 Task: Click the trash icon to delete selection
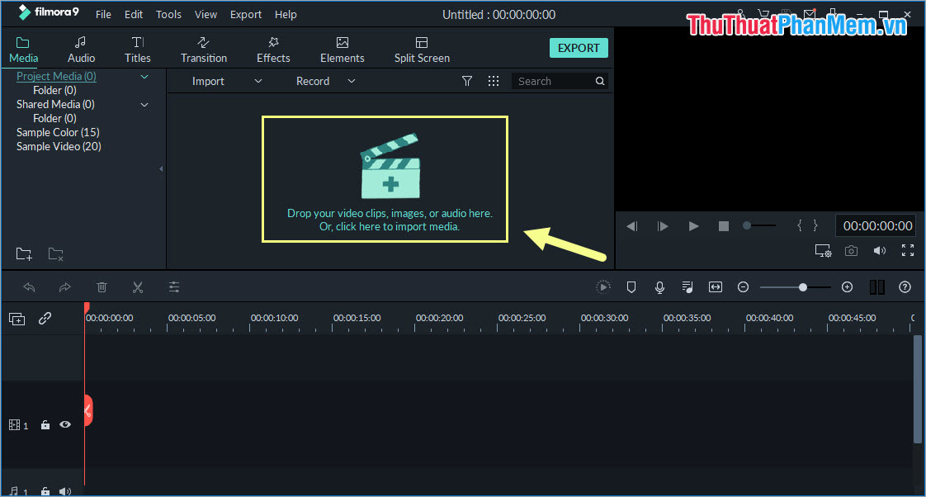[102, 286]
